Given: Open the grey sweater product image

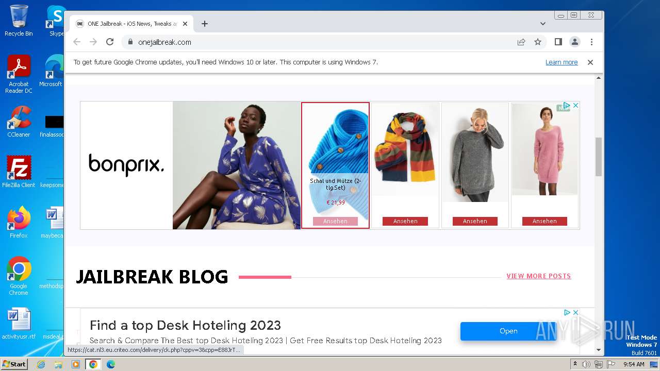Looking at the screenshot, I should [475, 152].
